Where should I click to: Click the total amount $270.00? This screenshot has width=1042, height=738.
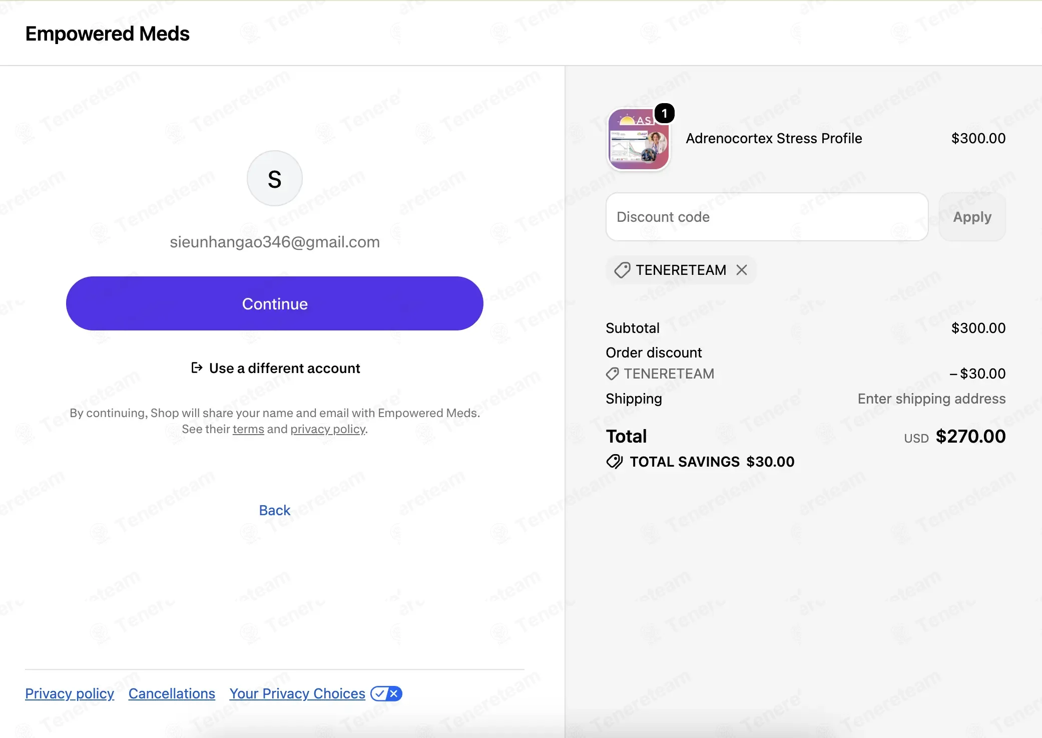pyautogui.click(x=971, y=436)
